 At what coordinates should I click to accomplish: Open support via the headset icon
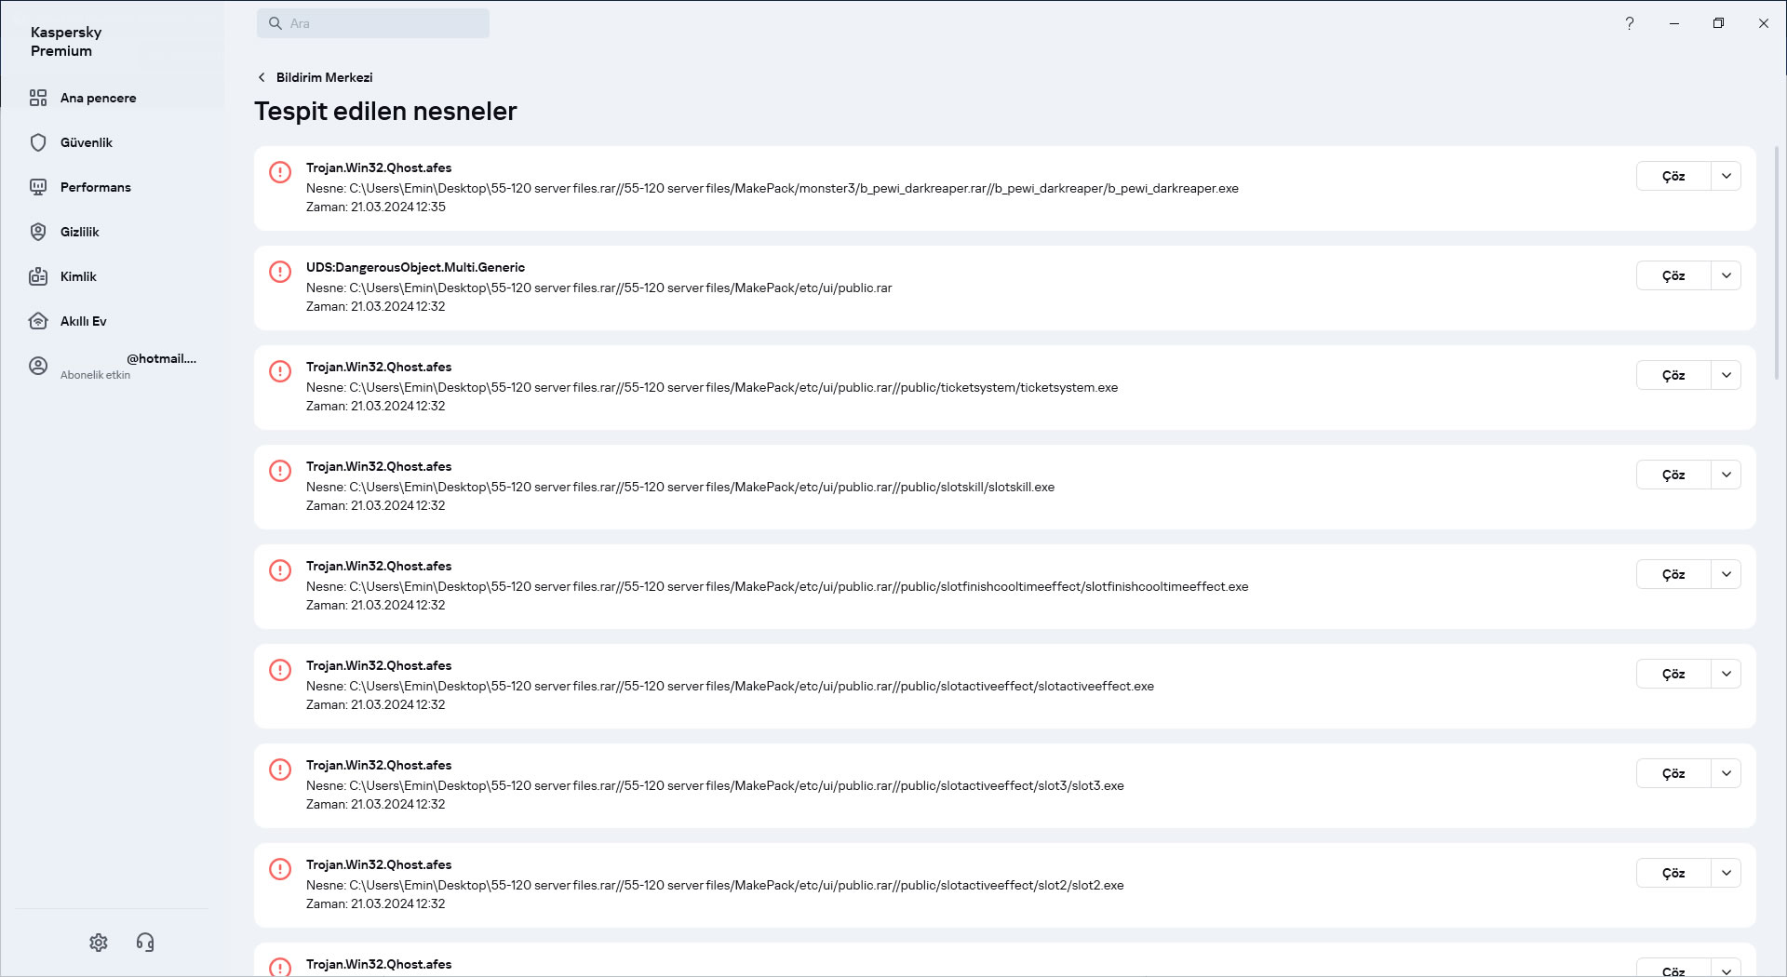[145, 943]
